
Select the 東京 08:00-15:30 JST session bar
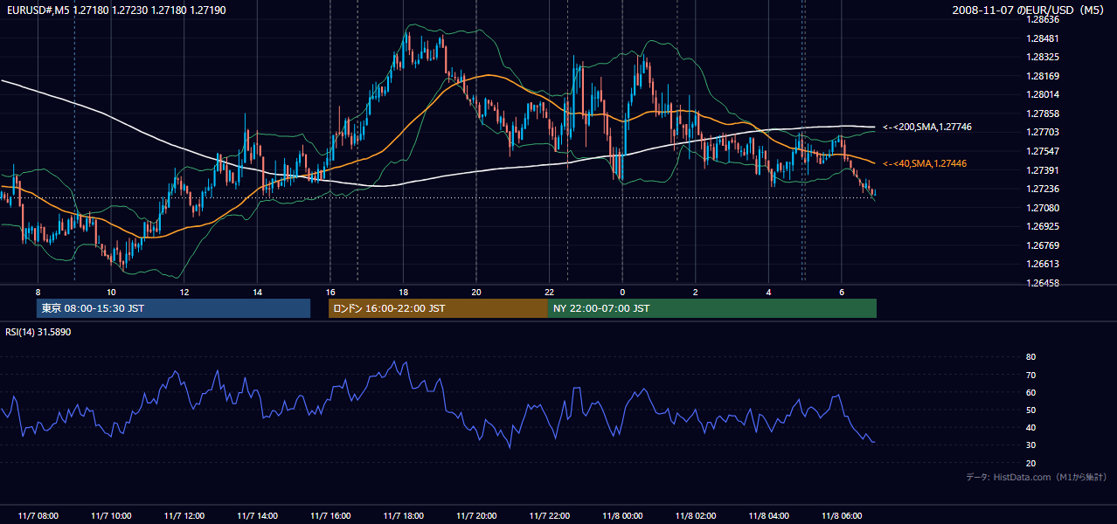click(x=174, y=308)
